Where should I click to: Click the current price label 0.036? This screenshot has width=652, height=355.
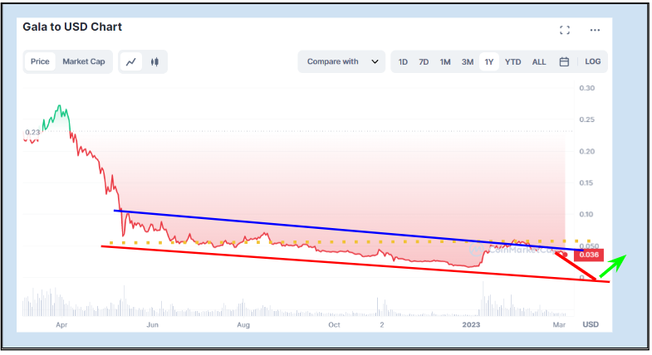[x=588, y=255]
